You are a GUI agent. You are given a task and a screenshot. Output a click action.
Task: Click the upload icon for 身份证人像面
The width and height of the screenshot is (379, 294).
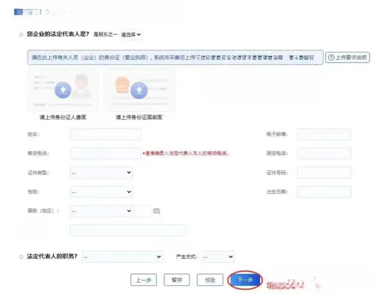(x=63, y=90)
